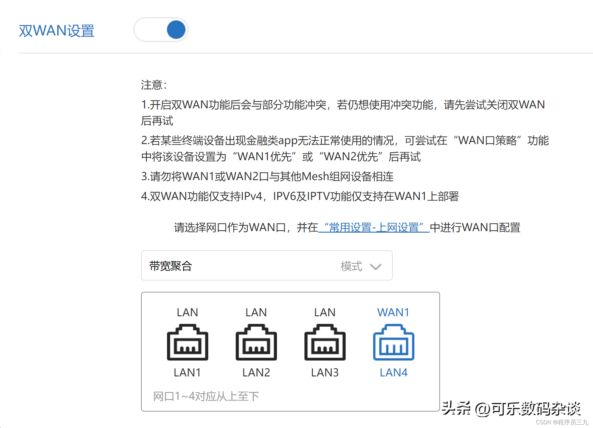Screen dimensions: 593x428
Task: Click the LAN label above the LAN2 port
Action: 256,312
